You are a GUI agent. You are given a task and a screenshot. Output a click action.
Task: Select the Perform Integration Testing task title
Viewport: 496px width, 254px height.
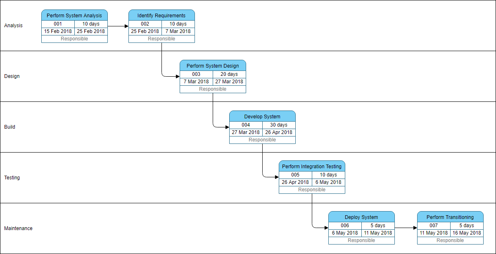(312, 167)
